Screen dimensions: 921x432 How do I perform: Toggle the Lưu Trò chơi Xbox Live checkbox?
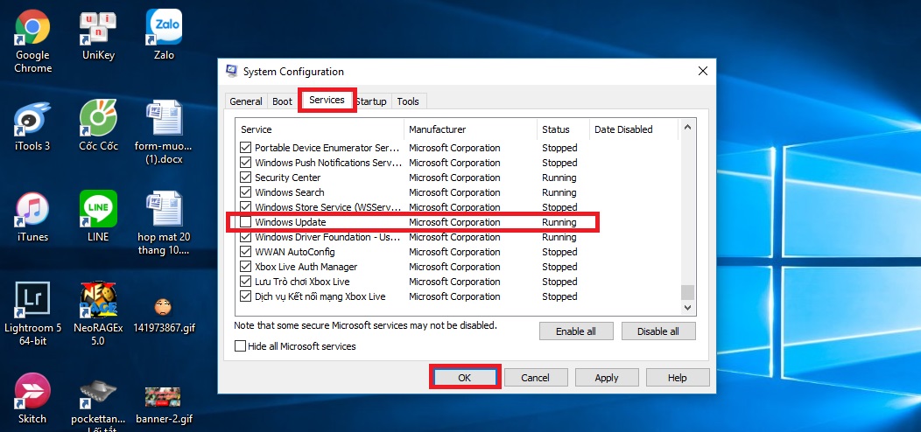245,282
